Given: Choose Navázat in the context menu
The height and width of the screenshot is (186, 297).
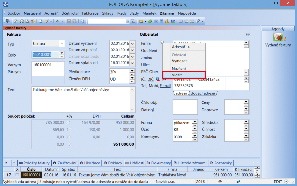Looking at the screenshot, I should [184, 69].
